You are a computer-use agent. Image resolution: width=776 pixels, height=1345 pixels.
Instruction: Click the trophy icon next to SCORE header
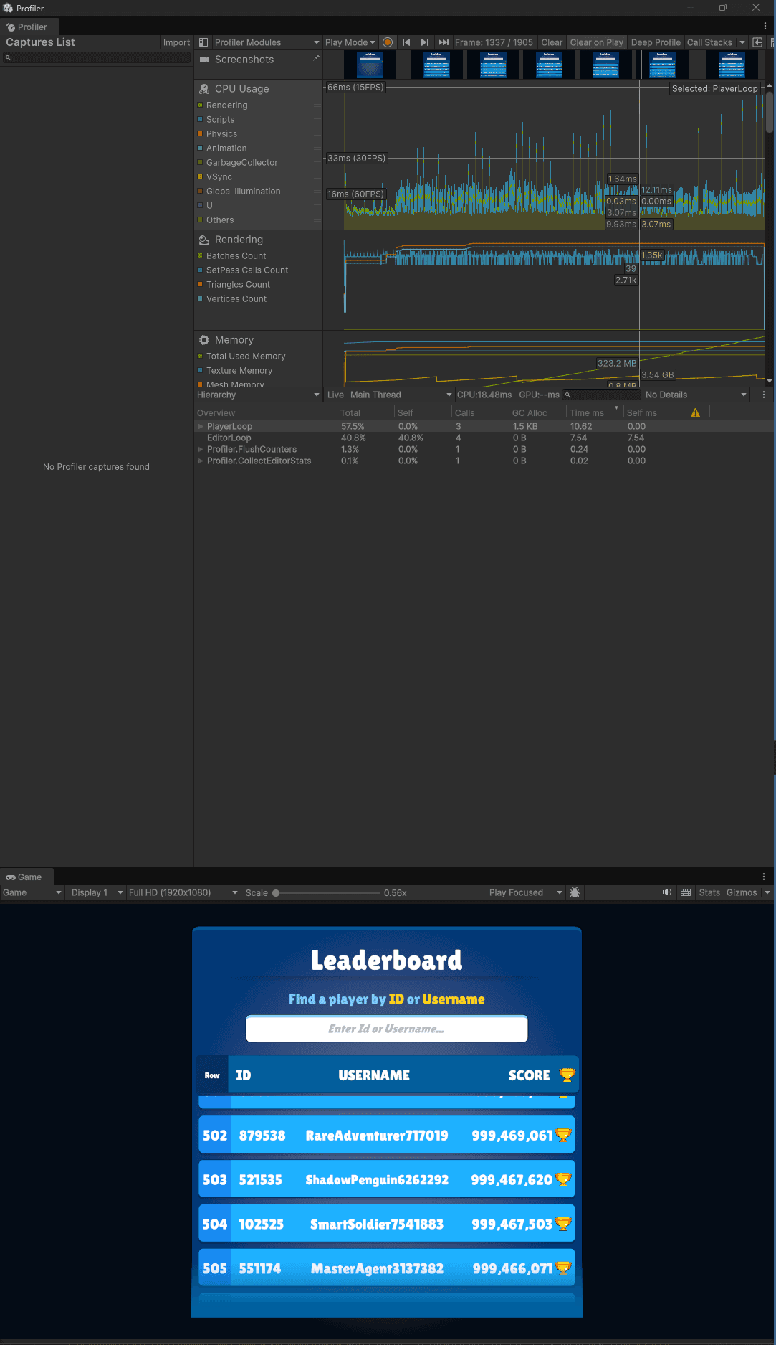pos(567,1075)
